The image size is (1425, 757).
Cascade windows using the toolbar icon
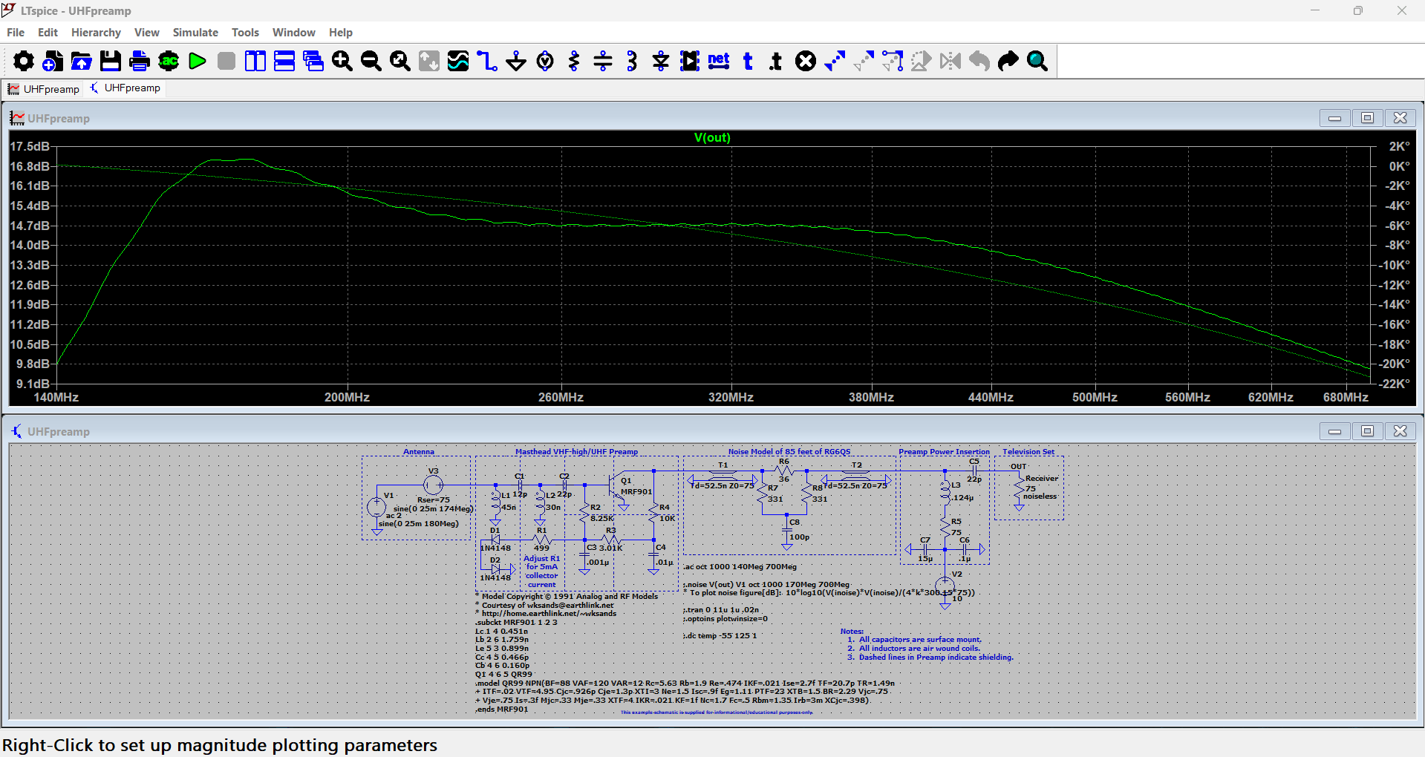(x=313, y=61)
